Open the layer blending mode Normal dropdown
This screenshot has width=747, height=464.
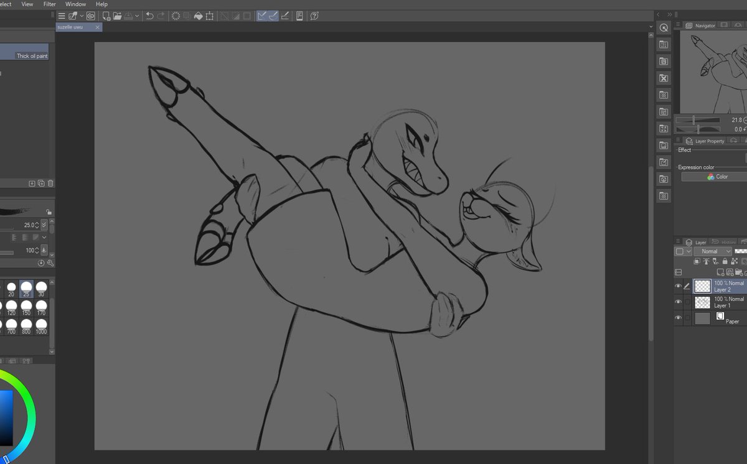point(713,251)
